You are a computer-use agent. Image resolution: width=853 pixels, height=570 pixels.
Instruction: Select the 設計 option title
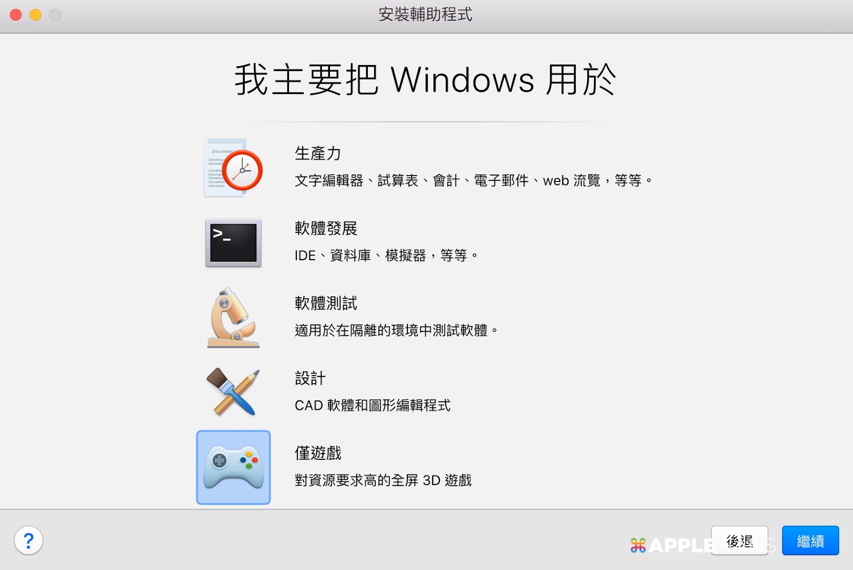pos(310,378)
